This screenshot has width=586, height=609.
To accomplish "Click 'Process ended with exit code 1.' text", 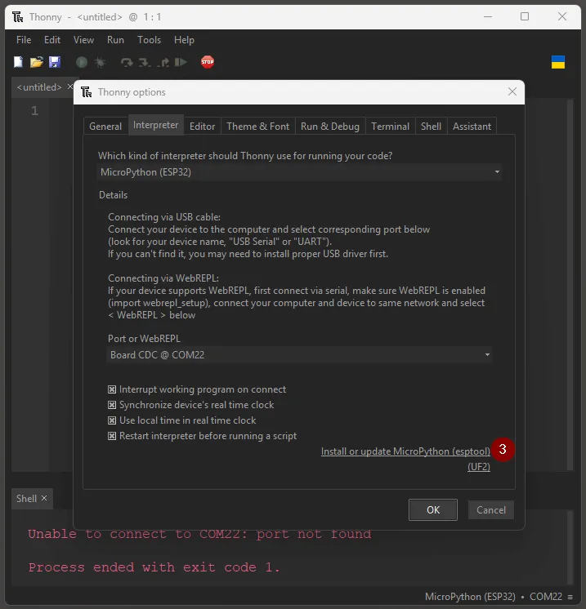I will tap(154, 567).
